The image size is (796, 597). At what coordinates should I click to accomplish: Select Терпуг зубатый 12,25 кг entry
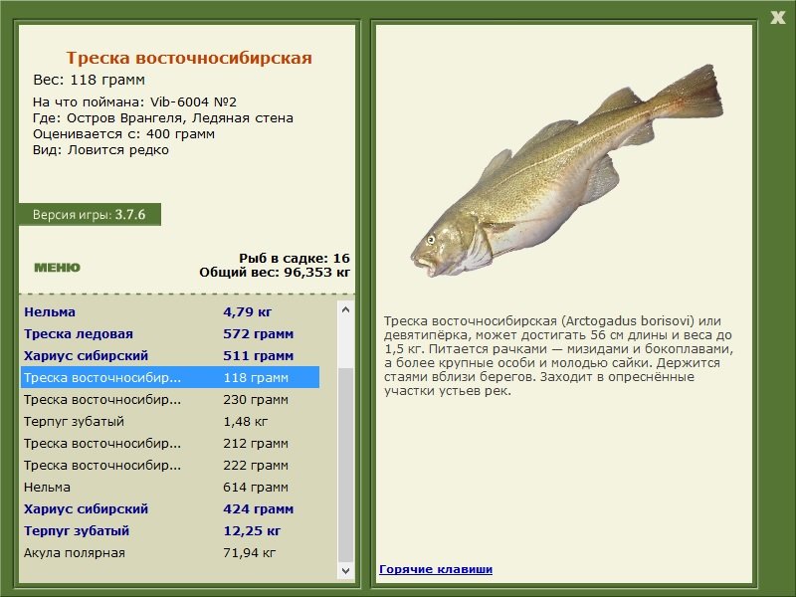click(169, 530)
